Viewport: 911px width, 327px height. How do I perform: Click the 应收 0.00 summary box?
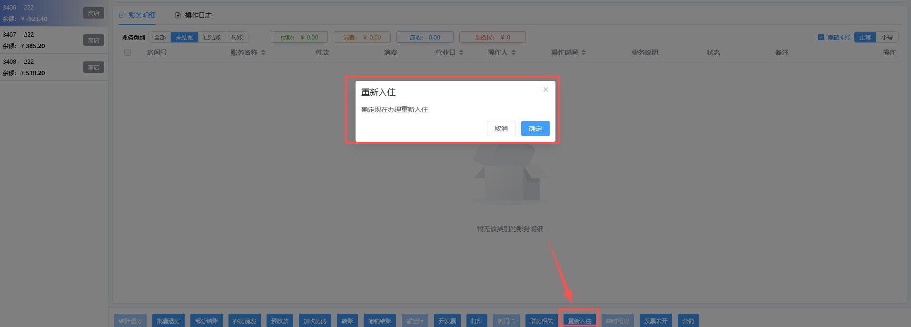click(425, 37)
